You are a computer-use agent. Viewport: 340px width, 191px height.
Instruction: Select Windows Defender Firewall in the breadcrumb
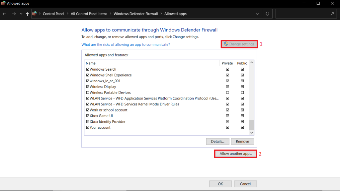point(135,14)
